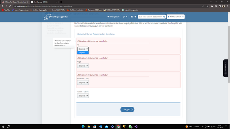Go back in browser history
230x129 pixels.
click(3, 6)
